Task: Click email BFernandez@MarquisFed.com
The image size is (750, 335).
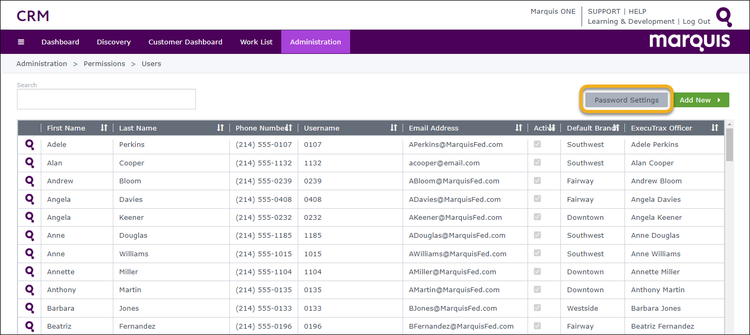Action: (x=461, y=326)
